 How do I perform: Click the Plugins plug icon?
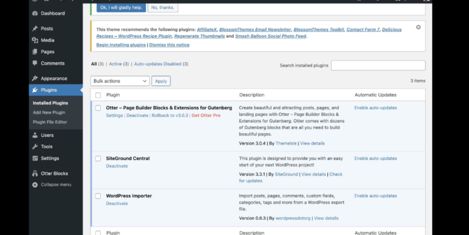tap(35, 90)
